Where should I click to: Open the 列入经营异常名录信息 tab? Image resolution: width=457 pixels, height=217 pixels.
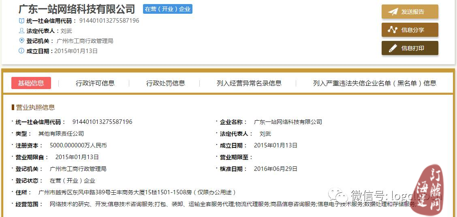249,83
